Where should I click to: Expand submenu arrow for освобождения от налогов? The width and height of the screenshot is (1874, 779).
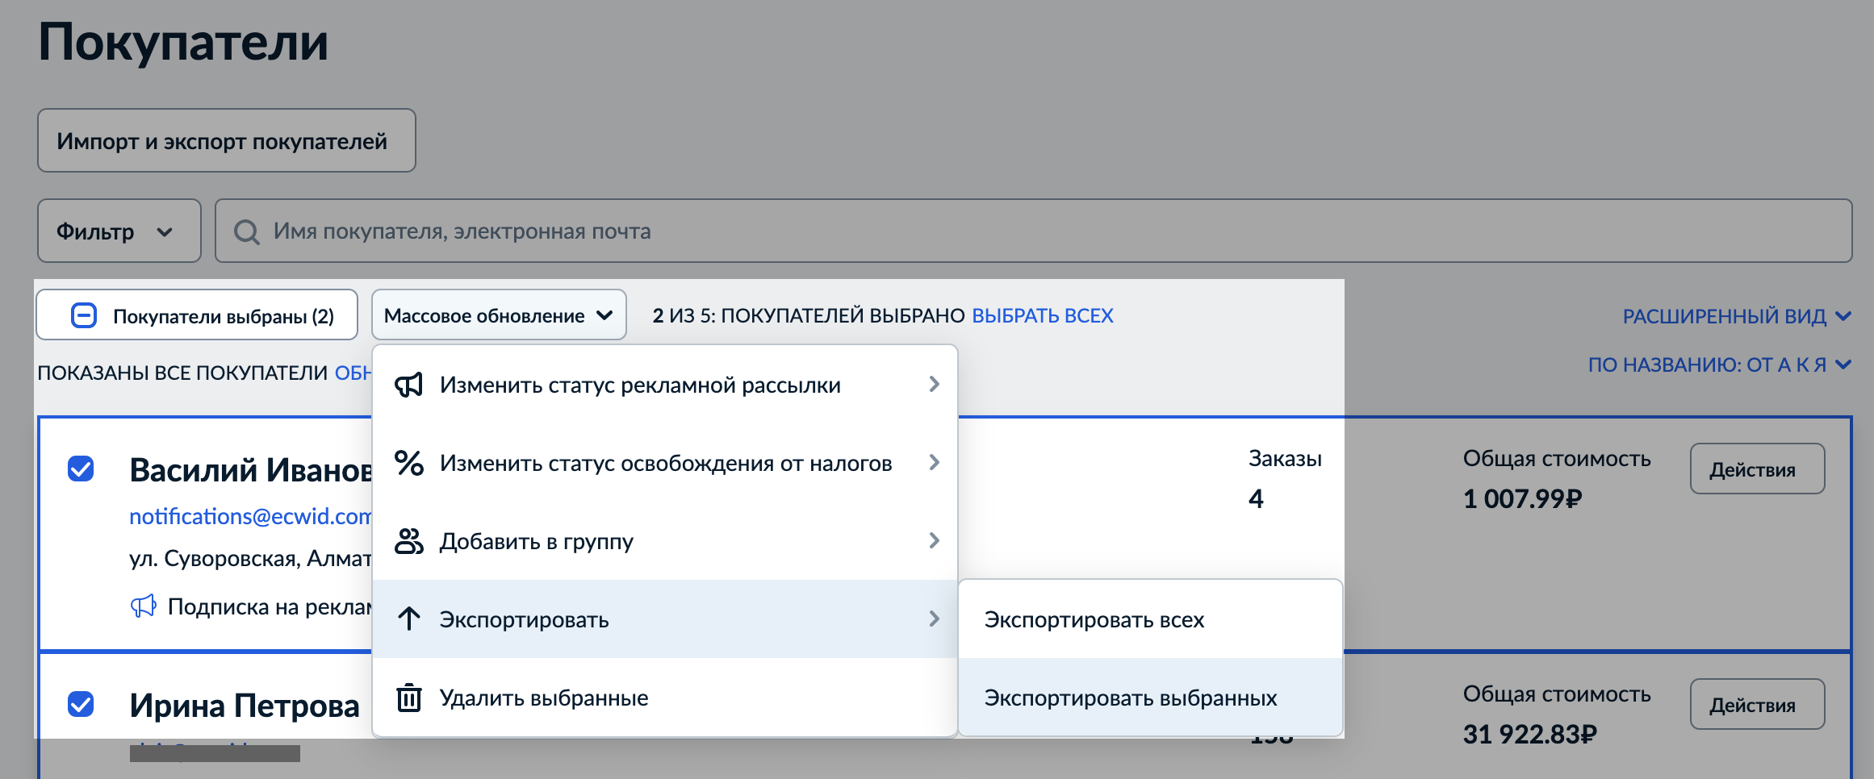[934, 463]
